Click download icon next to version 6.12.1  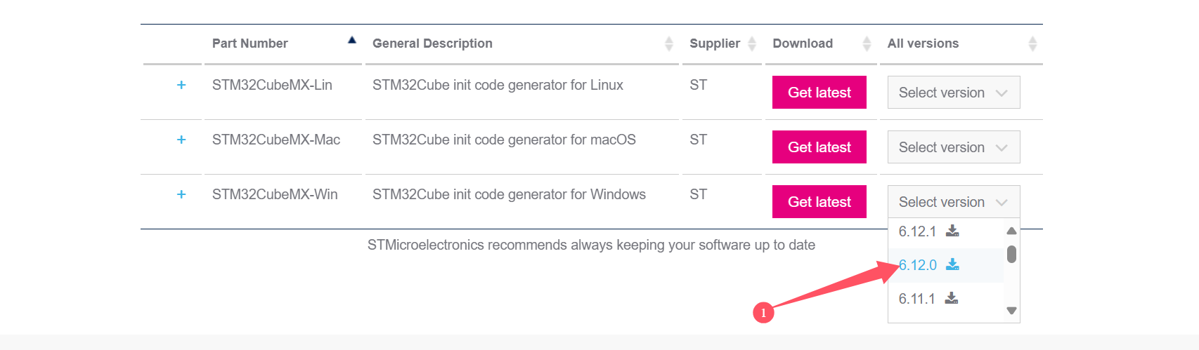coord(952,231)
